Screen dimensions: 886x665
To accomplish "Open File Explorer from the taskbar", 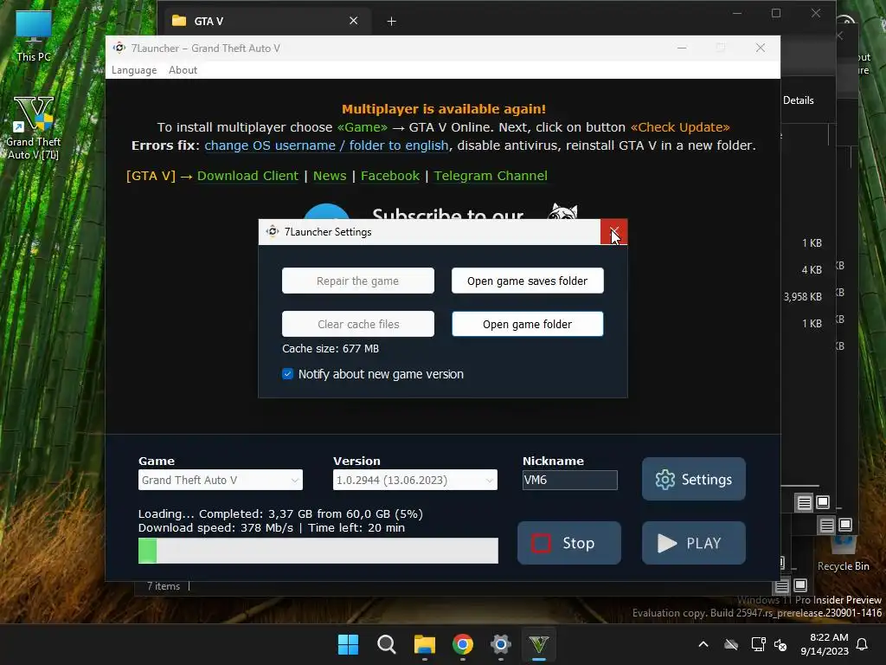I will pyautogui.click(x=425, y=644).
